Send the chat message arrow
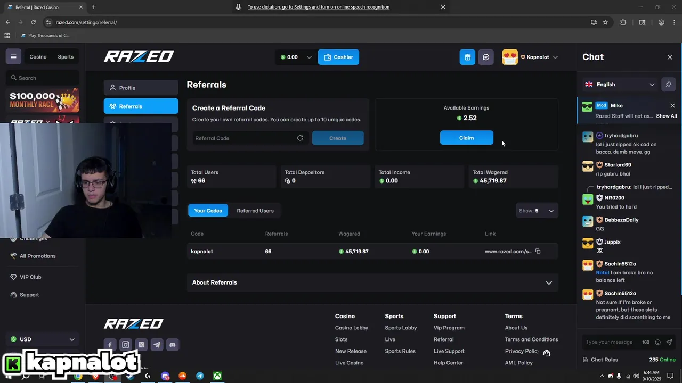The width and height of the screenshot is (682, 383). [669, 342]
